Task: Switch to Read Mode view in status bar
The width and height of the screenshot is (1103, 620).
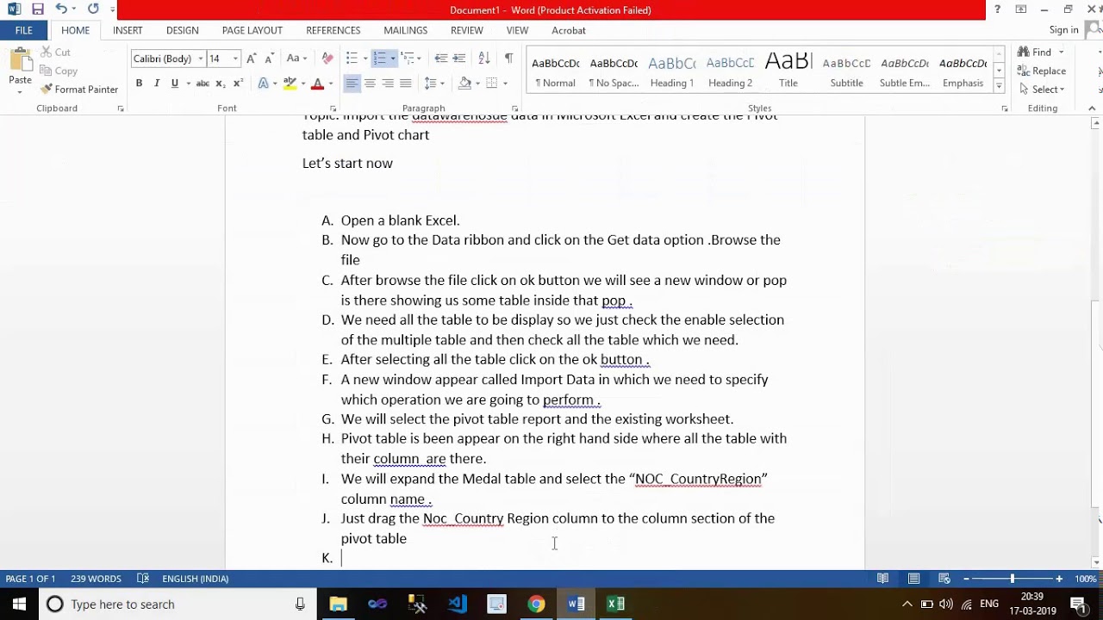Action: pos(883,579)
